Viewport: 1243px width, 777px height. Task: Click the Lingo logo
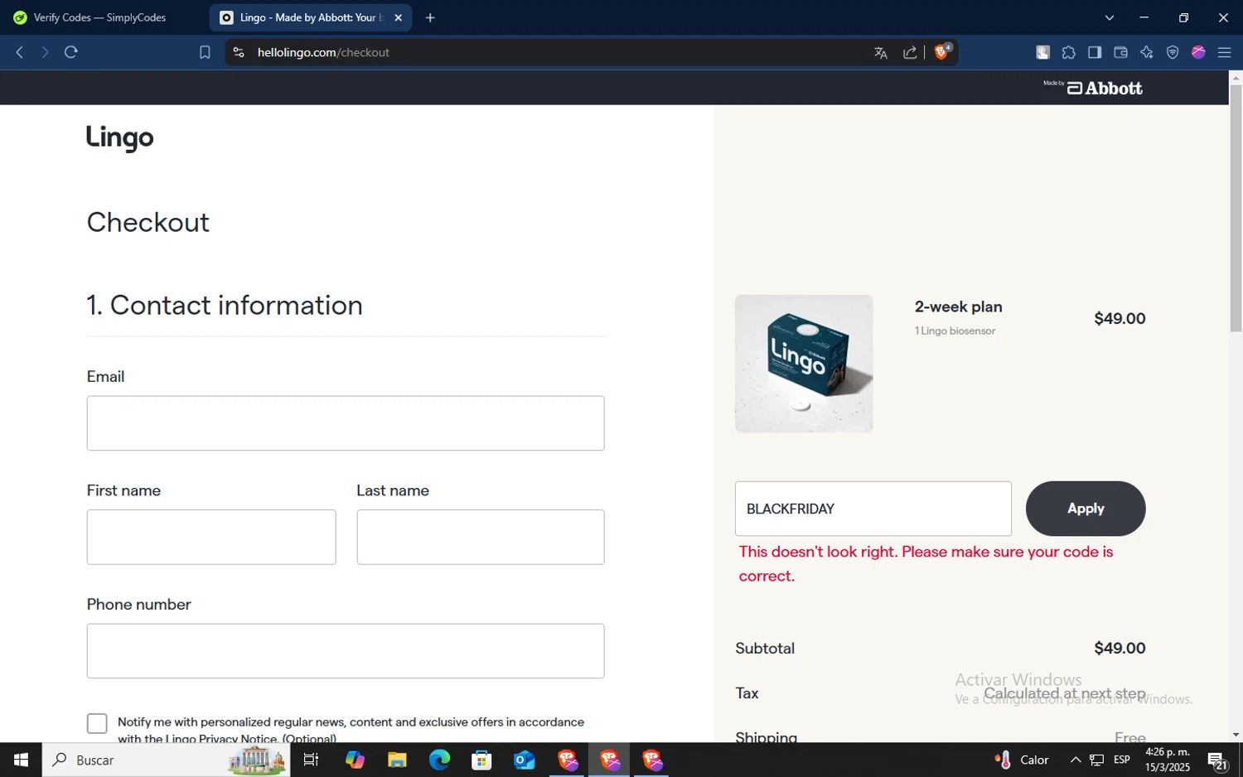[x=120, y=138]
